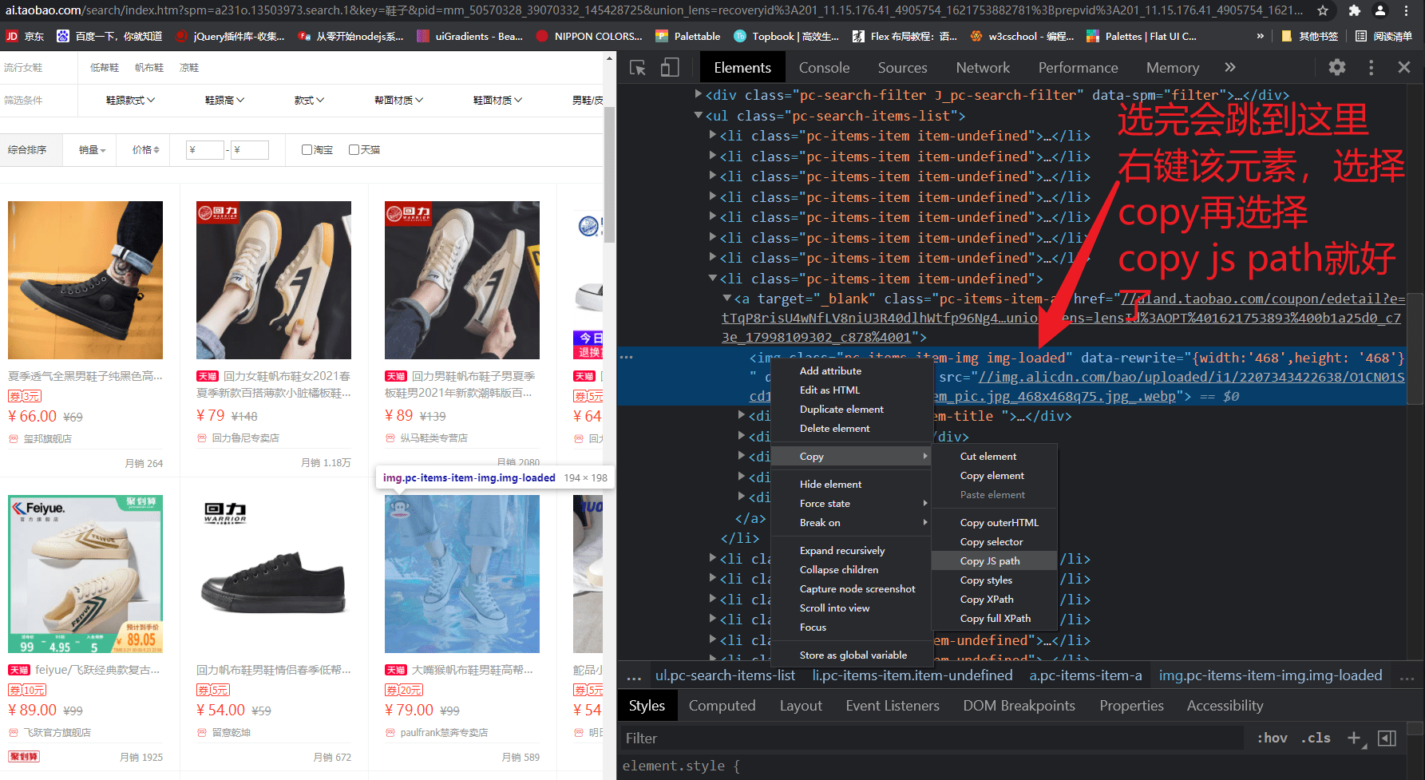Viewport: 1425px width, 780px height.
Task: Open the jQuery插件库 bookmark
Action: click(229, 36)
